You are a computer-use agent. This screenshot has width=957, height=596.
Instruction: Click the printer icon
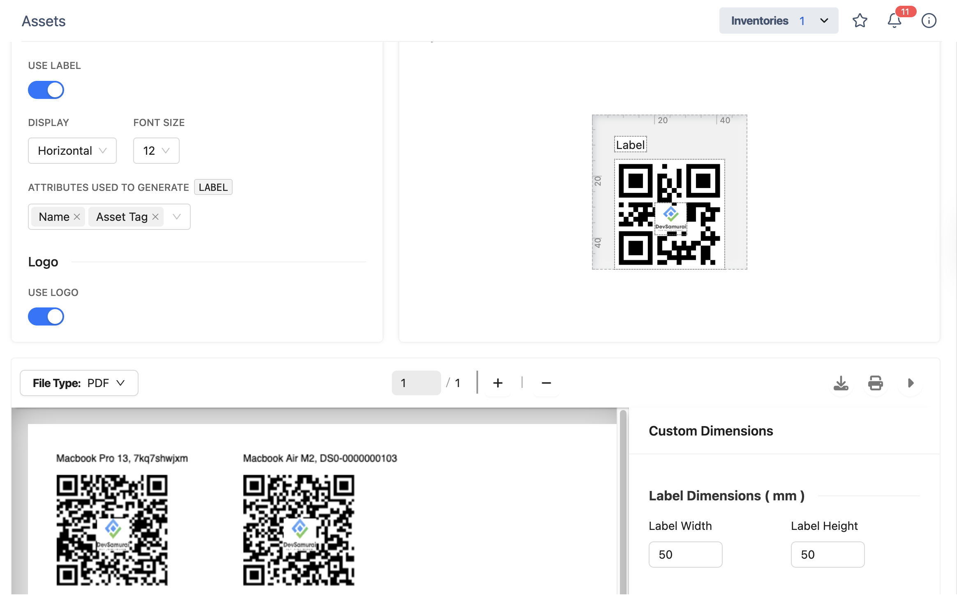point(875,383)
